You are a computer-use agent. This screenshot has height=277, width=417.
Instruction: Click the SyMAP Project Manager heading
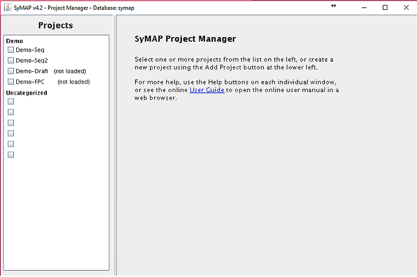click(x=185, y=39)
